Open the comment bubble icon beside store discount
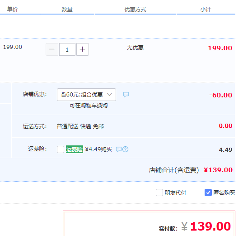 click(x=126, y=95)
